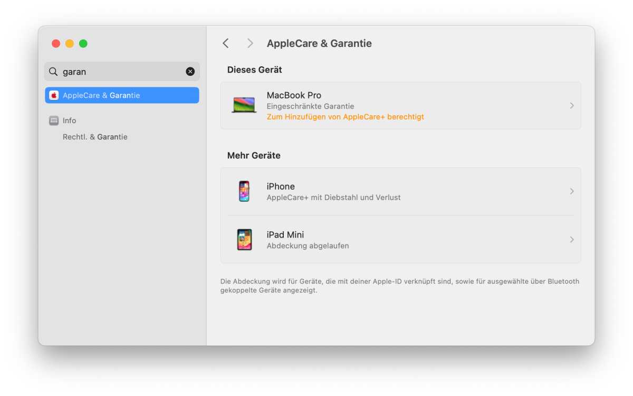Click the MacBook Pro device name
633x396 pixels.
click(x=294, y=95)
